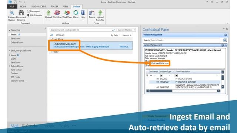Collapse the Favorites section
This screenshot has width=237, height=133.
click(10, 30)
